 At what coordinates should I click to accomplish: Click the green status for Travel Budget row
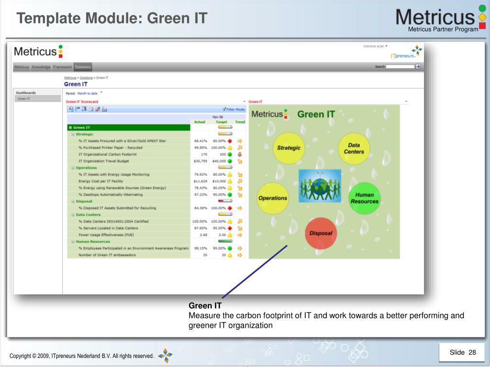point(230,162)
